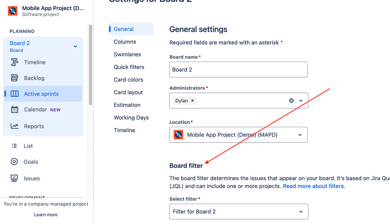Open the Calendar icon in planning
Image resolution: width=390 pixels, height=224 pixels.
[14, 110]
